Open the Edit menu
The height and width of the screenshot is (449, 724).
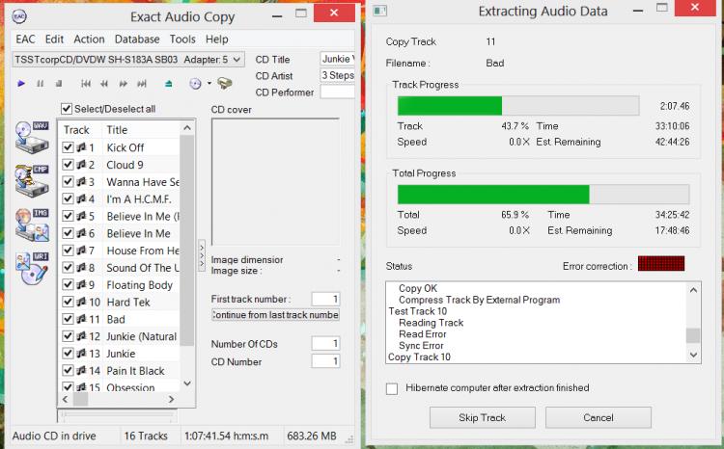point(54,40)
